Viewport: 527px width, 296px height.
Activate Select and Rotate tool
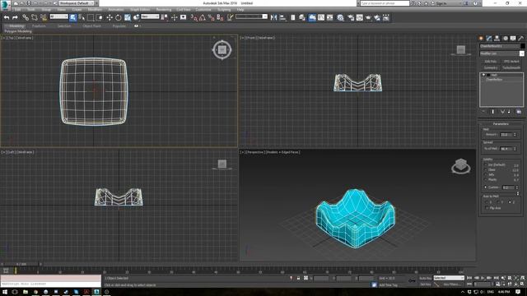[119, 17]
